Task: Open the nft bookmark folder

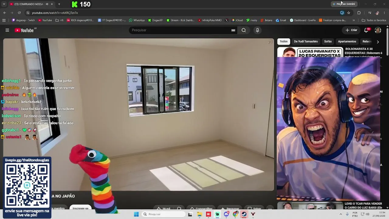Action: click(59, 20)
